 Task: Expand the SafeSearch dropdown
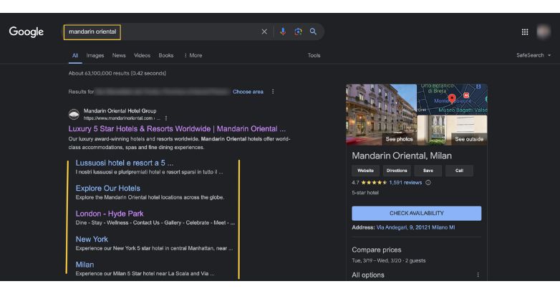coord(534,55)
